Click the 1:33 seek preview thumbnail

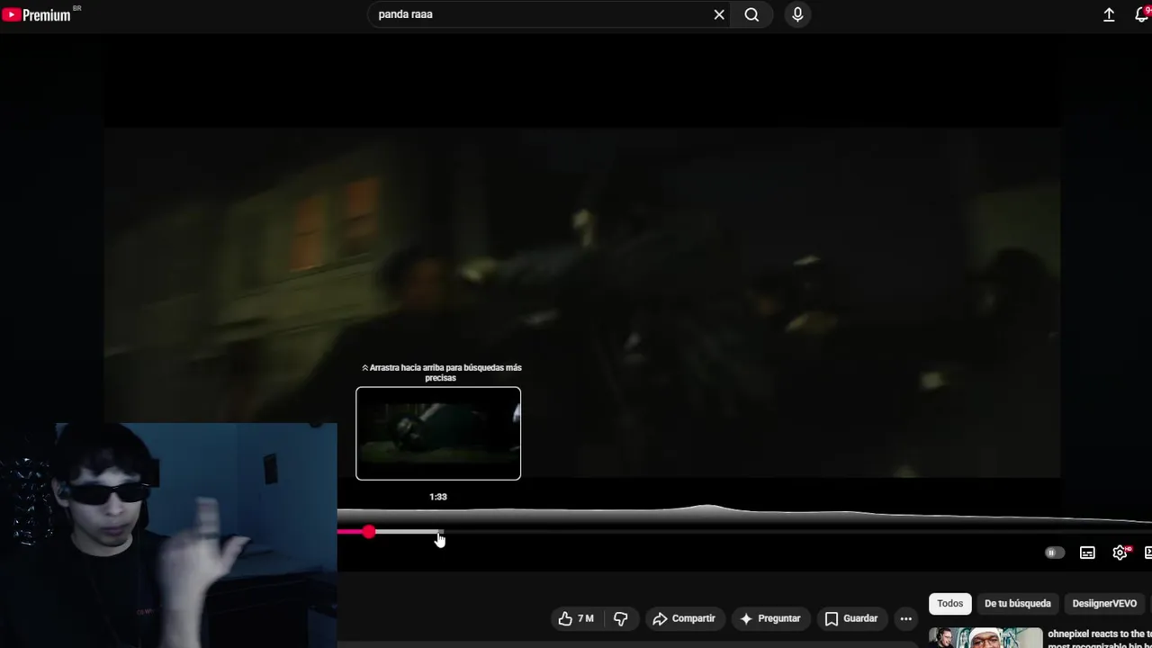click(438, 433)
